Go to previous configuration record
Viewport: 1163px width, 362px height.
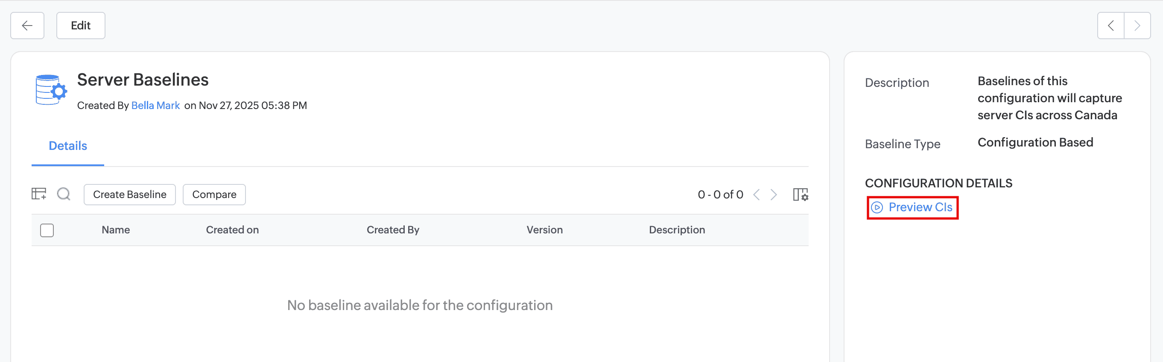tap(1110, 26)
